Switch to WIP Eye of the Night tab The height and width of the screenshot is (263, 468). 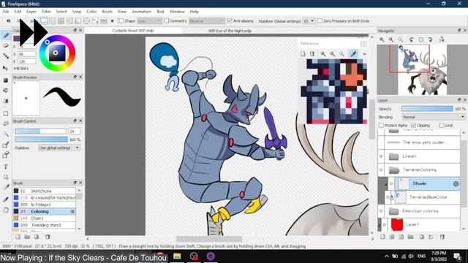[230, 31]
